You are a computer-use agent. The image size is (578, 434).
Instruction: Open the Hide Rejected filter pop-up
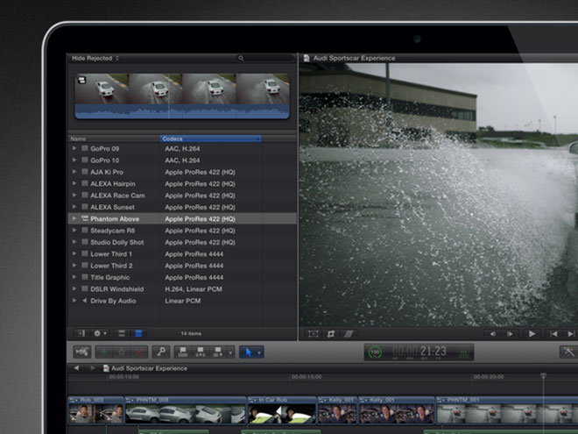coord(95,58)
